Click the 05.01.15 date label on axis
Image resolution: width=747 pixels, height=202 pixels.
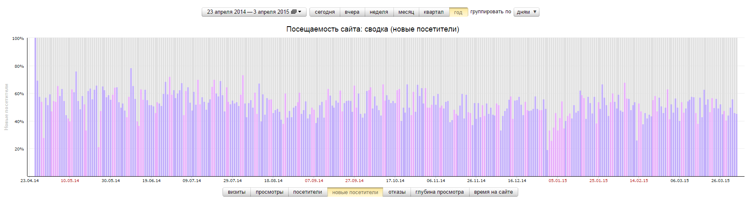(x=557, y=181)
